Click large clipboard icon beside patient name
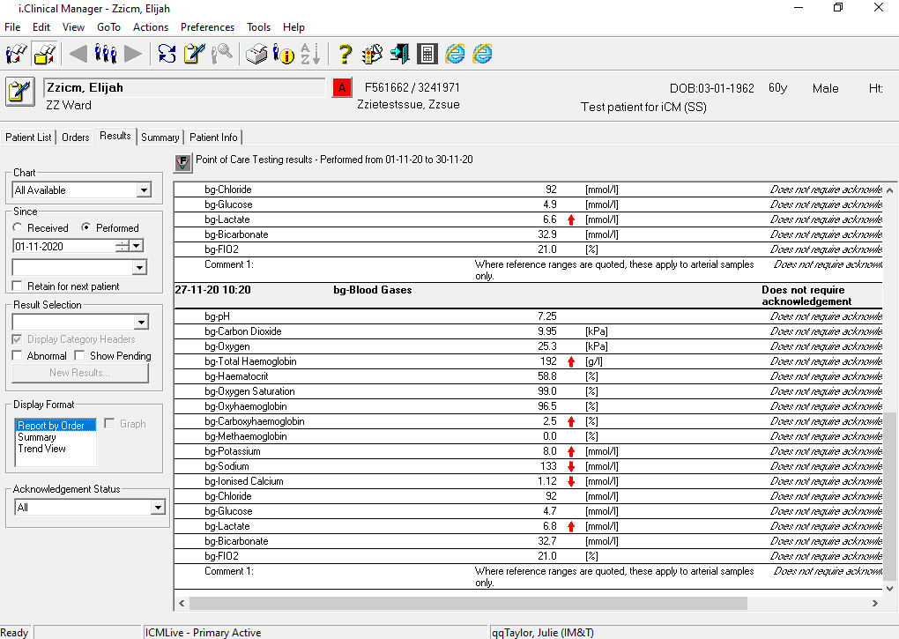899x639 pixels. coord(20,92)
